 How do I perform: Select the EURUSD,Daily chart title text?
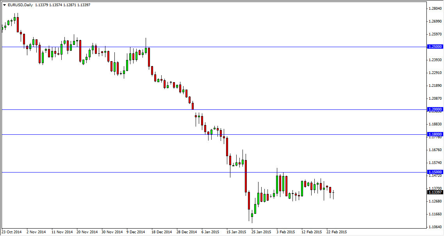click(20, 5)
